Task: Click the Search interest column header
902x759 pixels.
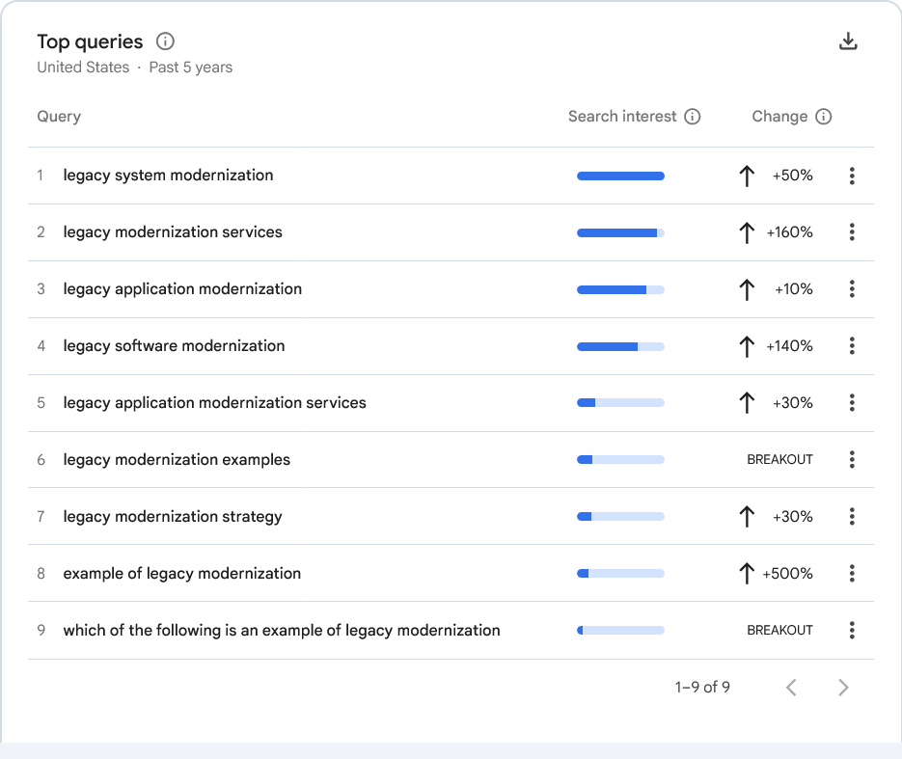Action: [621, 116]
